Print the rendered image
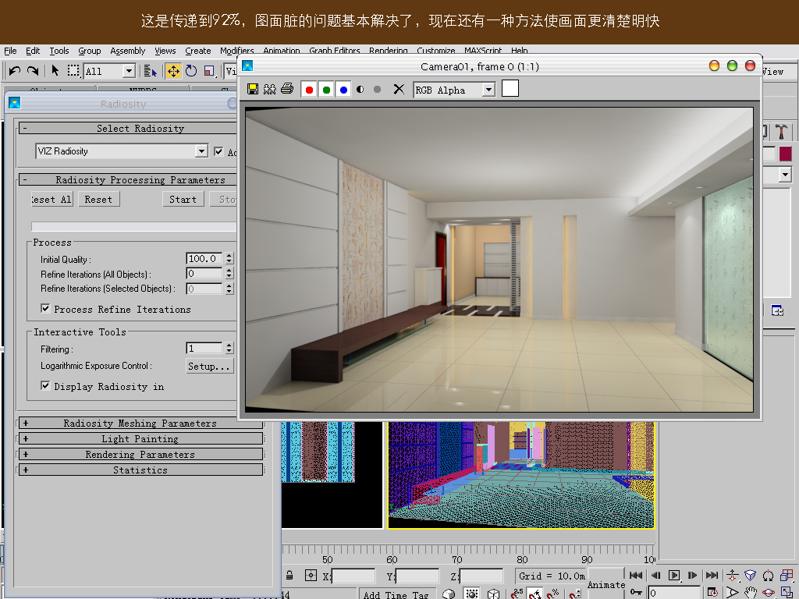Image resolution: width=799 pixels, height=599 pixels. (287, 89)
